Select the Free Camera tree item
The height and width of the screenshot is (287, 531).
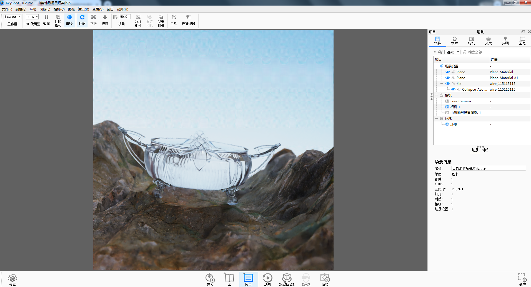tap(460, 101)
